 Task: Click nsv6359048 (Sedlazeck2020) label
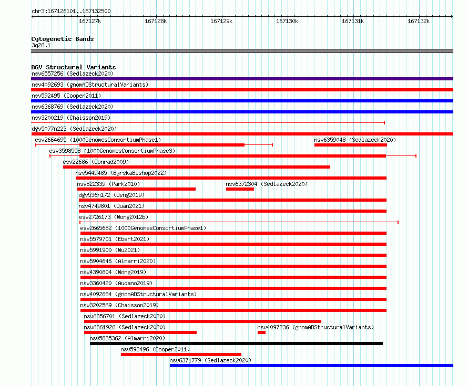355,140
